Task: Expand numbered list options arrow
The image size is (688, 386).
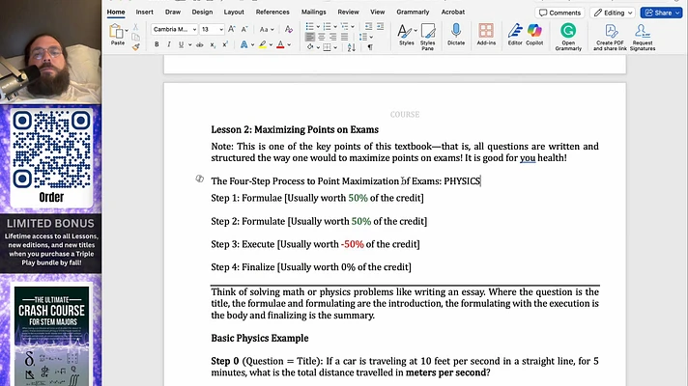Action: coord(335,27)
